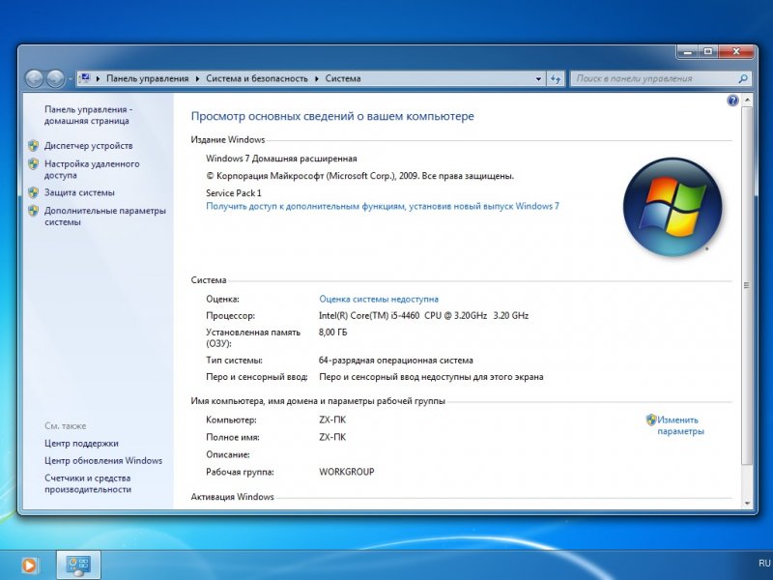Open Счетчики и средства производительности link
Screen dimensions: 773x580
click(88, 483)
